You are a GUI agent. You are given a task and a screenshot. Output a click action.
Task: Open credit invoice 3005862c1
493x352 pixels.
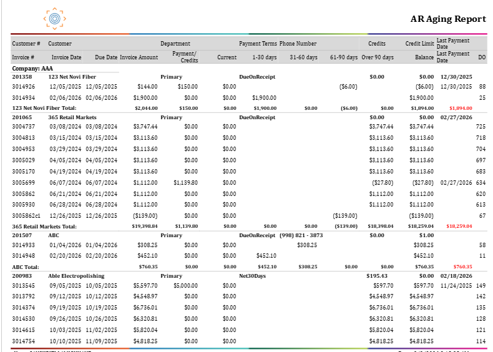[x=26, y=216]
